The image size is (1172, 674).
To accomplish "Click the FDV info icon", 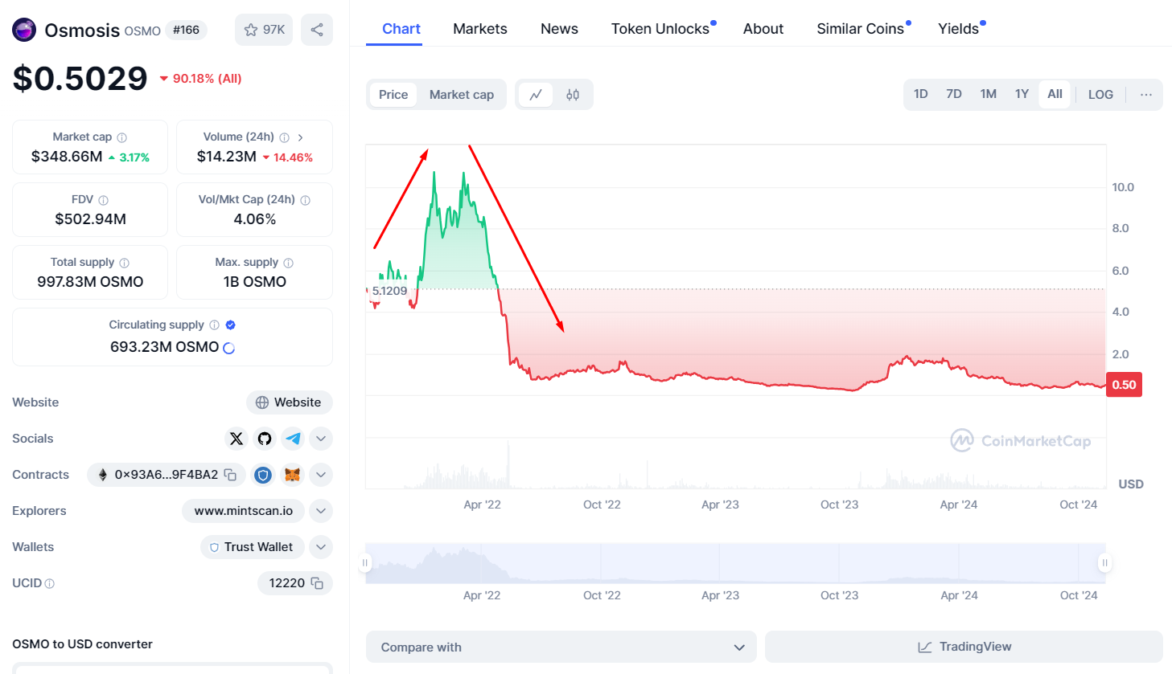I will [103, 200].
